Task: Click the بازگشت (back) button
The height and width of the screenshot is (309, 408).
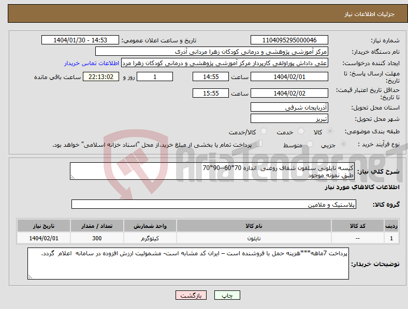Action: click(x=191, y=295)
